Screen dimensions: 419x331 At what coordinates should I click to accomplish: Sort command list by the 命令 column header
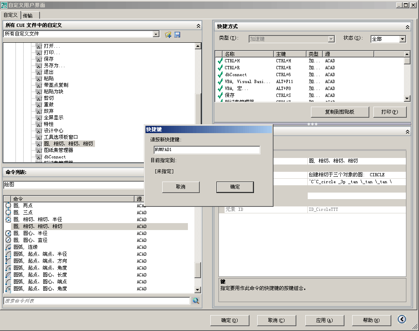coord(72,199)
